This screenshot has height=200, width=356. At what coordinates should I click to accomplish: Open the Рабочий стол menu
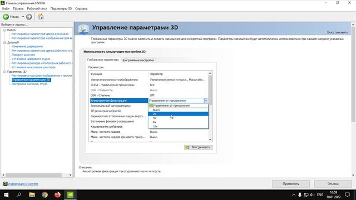[x=37, y=8]
